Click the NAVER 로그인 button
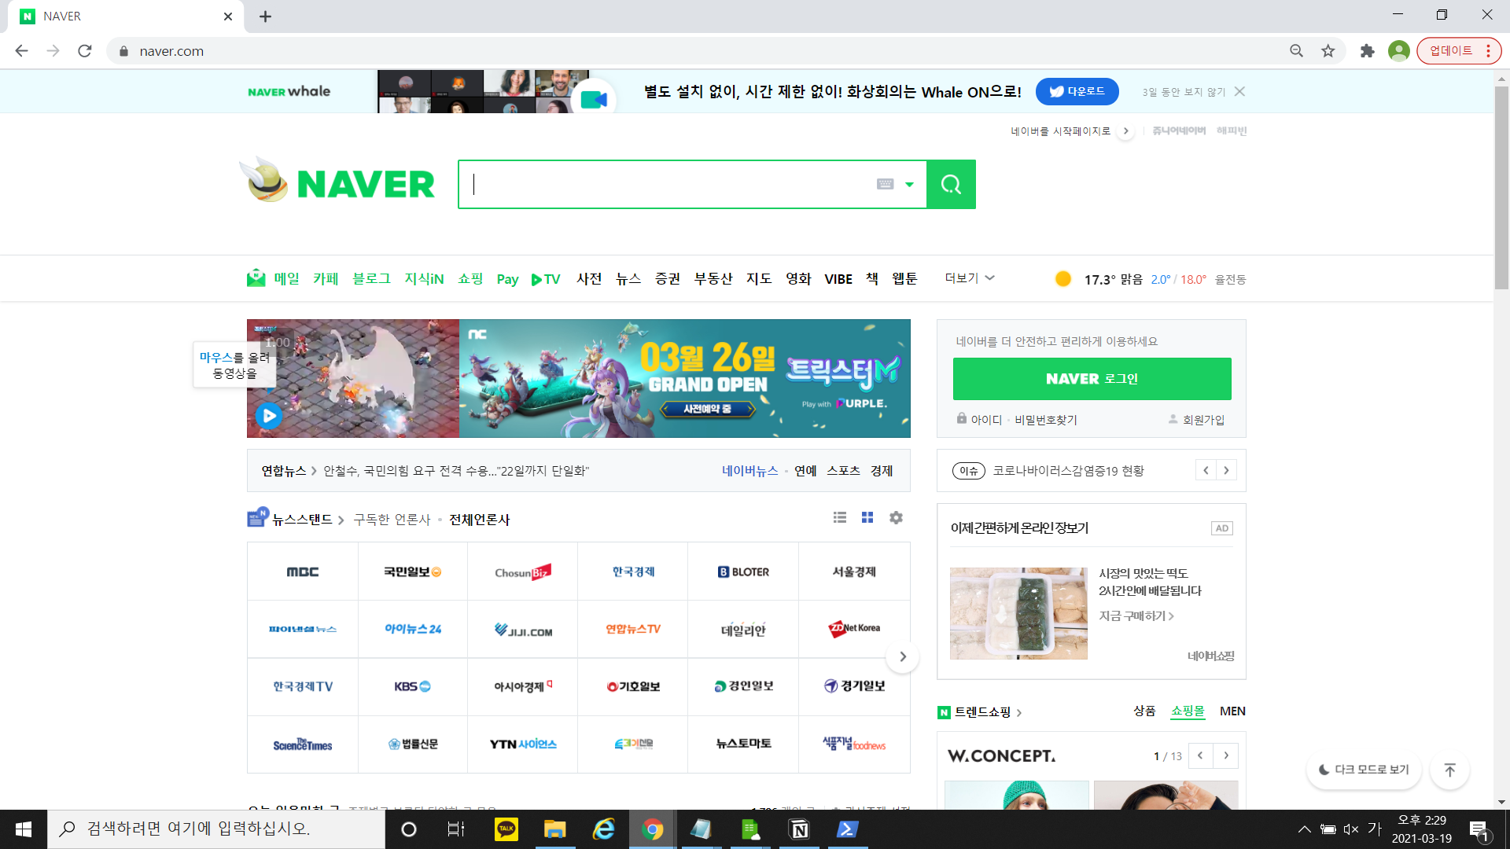The width and height of the screenshot is (1510, 849). tap(1092, 379)
